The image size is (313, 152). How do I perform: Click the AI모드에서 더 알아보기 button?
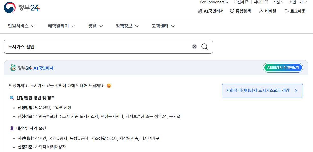pos(283,68)
